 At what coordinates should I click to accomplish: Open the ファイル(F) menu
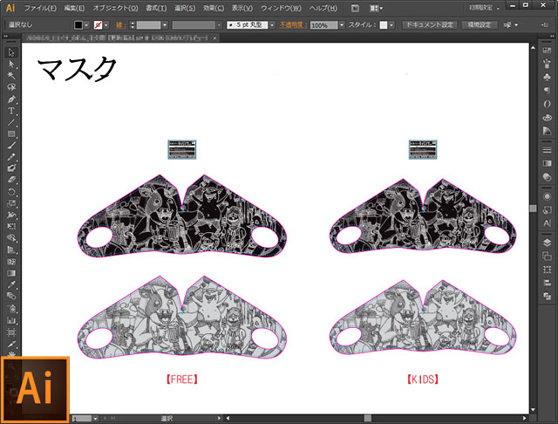[40, 8]
